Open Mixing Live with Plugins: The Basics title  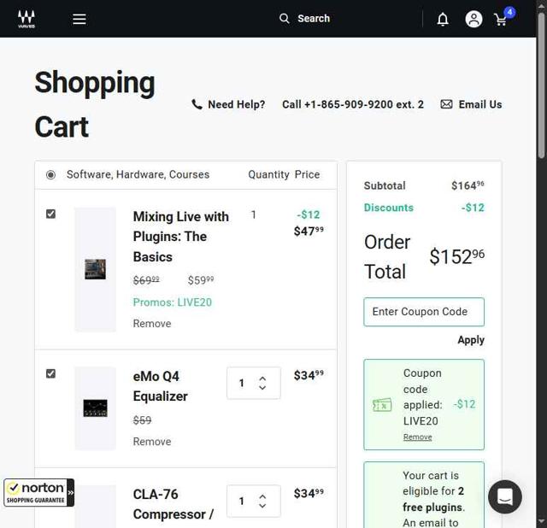(x=180, y=237)
